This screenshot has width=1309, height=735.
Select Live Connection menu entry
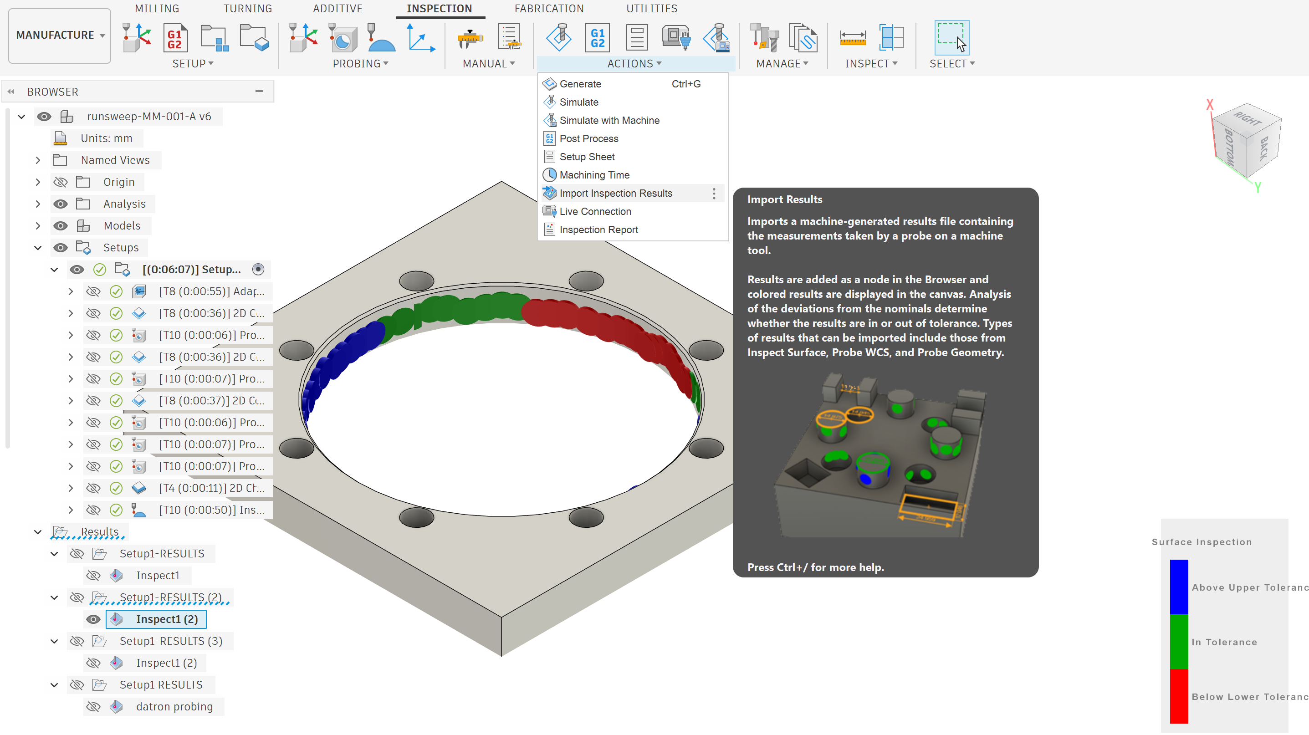[x=595, y=211]
